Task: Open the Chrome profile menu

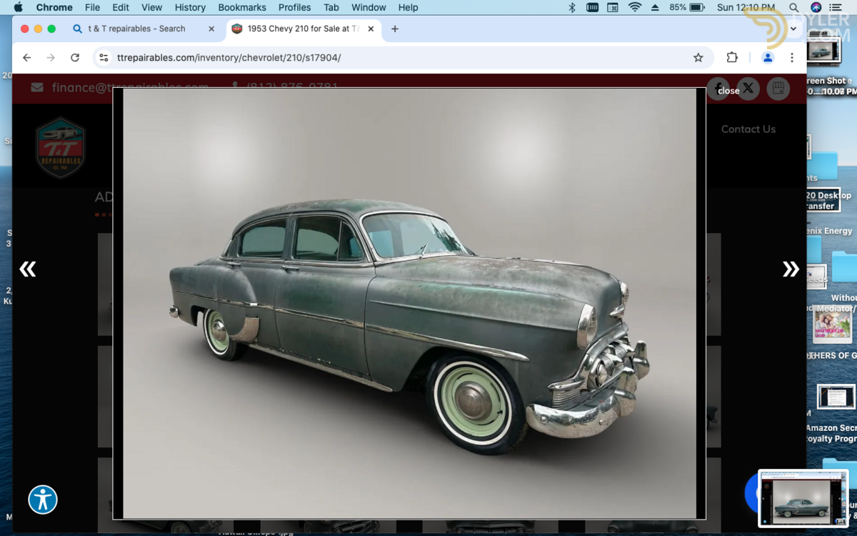Action: click(x=768, y=58)
